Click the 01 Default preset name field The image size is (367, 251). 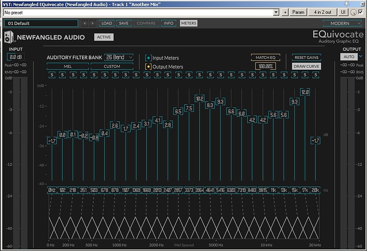click(x=41, y=23)
